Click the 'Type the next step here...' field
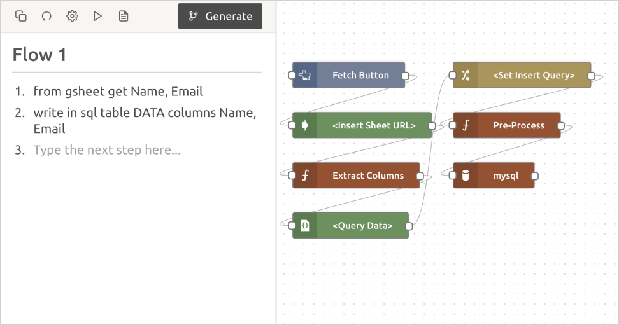 pos(107,150)
